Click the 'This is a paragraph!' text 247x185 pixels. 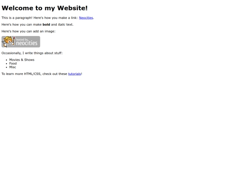point(17,18)
